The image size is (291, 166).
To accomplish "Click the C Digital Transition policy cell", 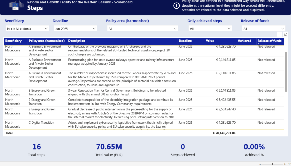I will pos(41,123).
